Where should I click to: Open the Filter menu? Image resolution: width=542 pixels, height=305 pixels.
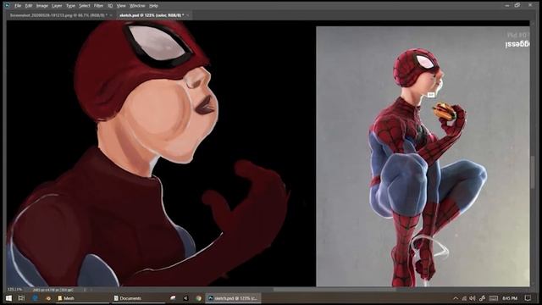pyautogui.click(x=98, y=6)
